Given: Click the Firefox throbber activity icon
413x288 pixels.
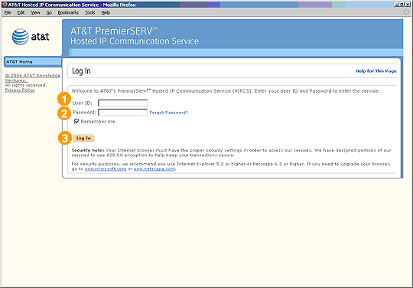Looking at the screenshot, I should (407, 12).
